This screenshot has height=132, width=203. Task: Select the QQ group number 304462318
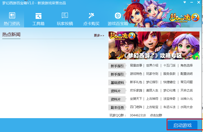(138, 115)
